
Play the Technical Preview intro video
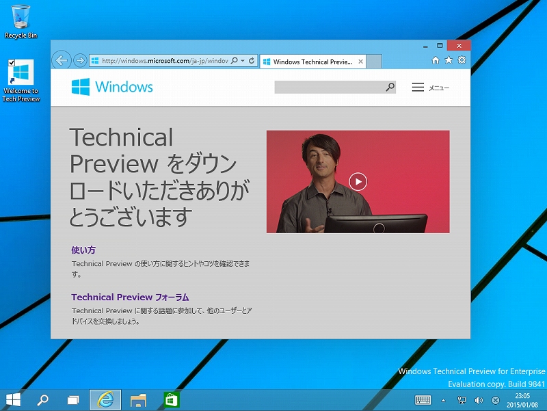[x=358, y=182]
